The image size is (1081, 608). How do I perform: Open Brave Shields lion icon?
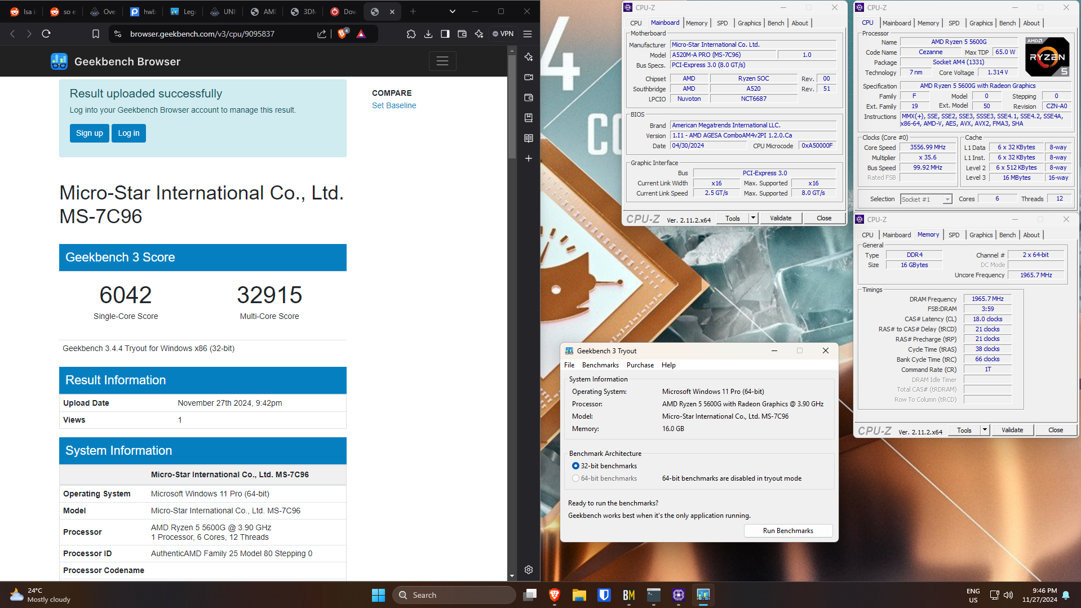coord(342,34)
